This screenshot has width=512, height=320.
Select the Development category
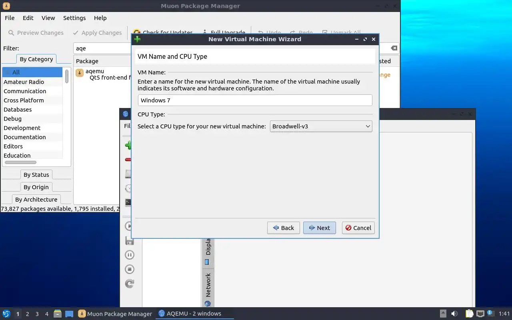pos(32,128)
